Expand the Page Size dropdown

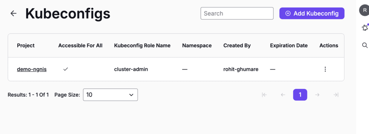coord(110,95)
